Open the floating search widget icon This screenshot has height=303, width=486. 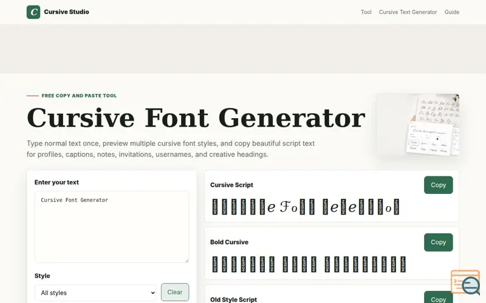[465, 282]
